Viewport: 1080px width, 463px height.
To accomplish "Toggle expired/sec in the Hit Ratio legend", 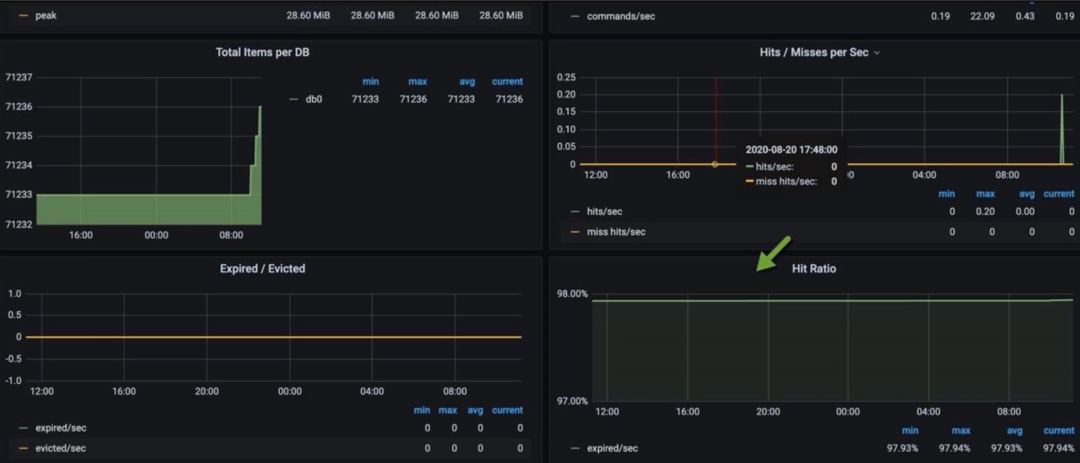I will [x=612, y=448].
